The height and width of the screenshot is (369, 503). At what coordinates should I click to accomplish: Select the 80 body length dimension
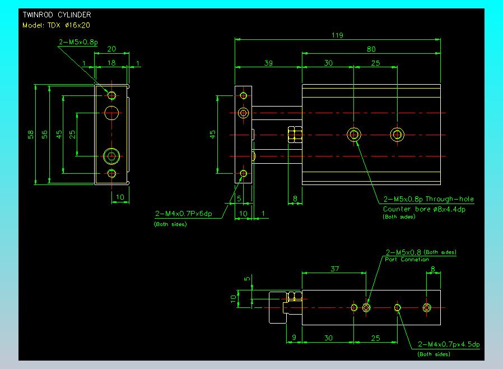click(x=371, y=49)
